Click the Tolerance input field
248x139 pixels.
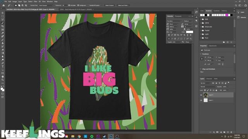64,5
